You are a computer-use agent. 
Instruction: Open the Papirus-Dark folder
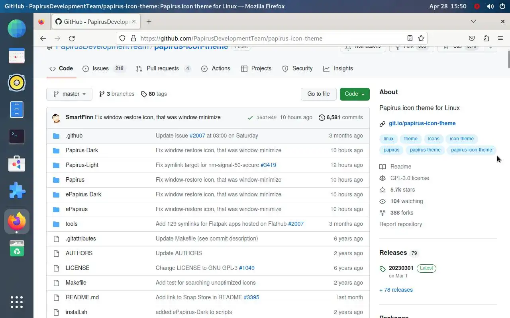(82, 151)
